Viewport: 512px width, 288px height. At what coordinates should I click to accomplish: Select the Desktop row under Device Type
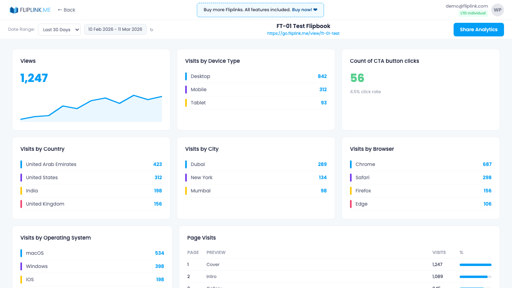click(x=256, y=76)
